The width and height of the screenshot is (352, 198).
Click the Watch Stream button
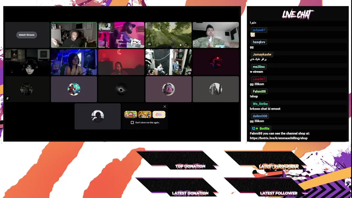(27, 35)
